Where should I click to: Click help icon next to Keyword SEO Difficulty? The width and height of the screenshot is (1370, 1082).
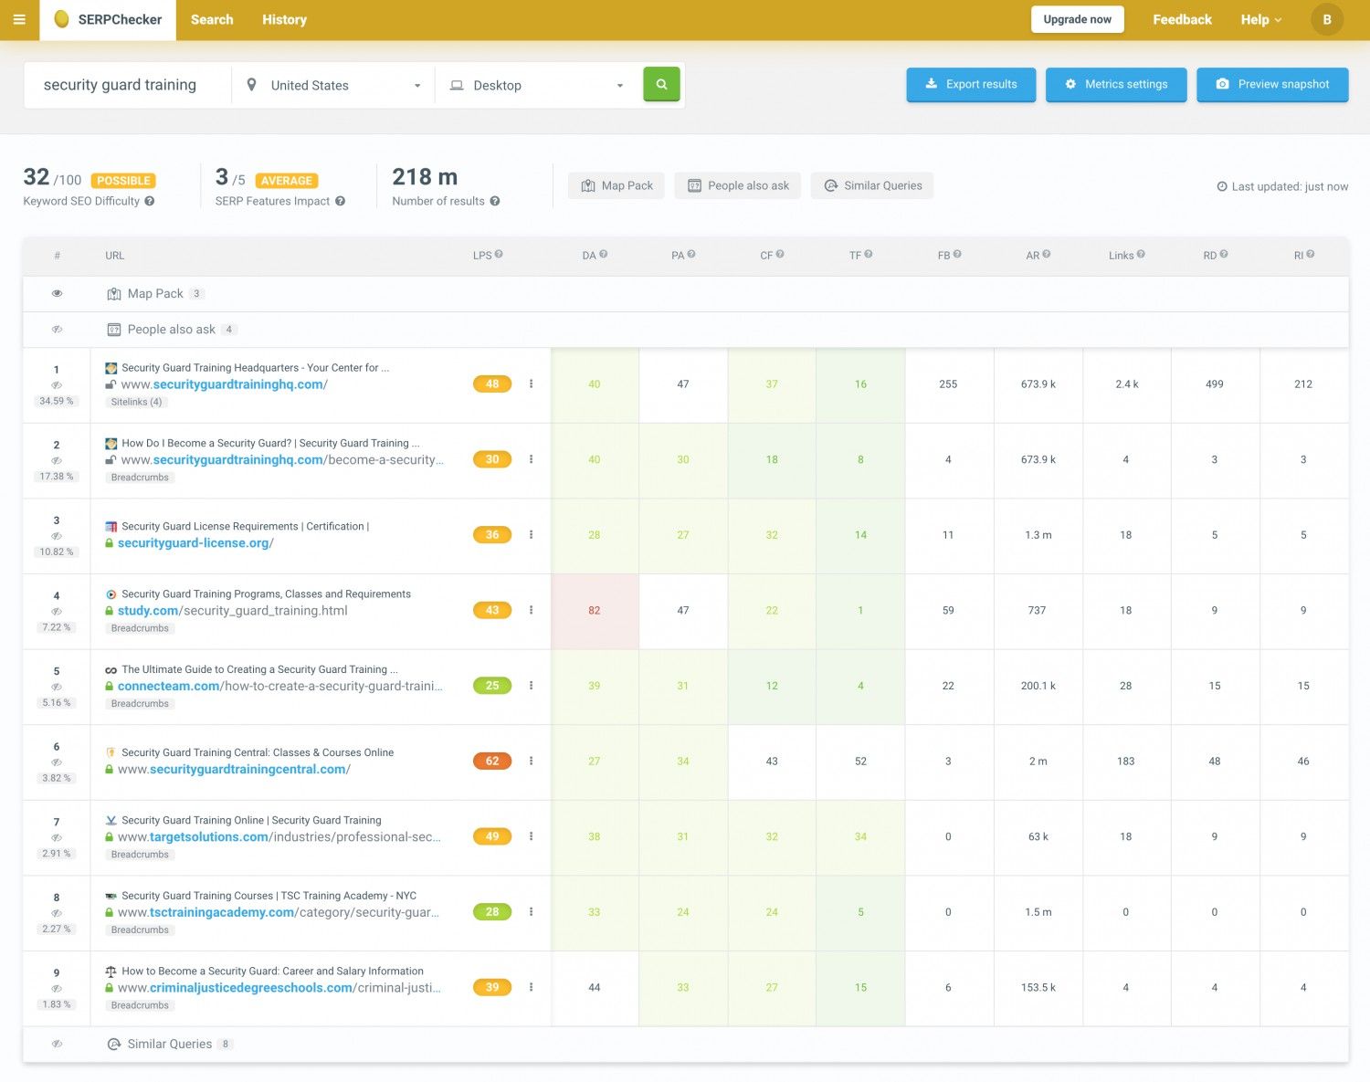click(150, 201)
